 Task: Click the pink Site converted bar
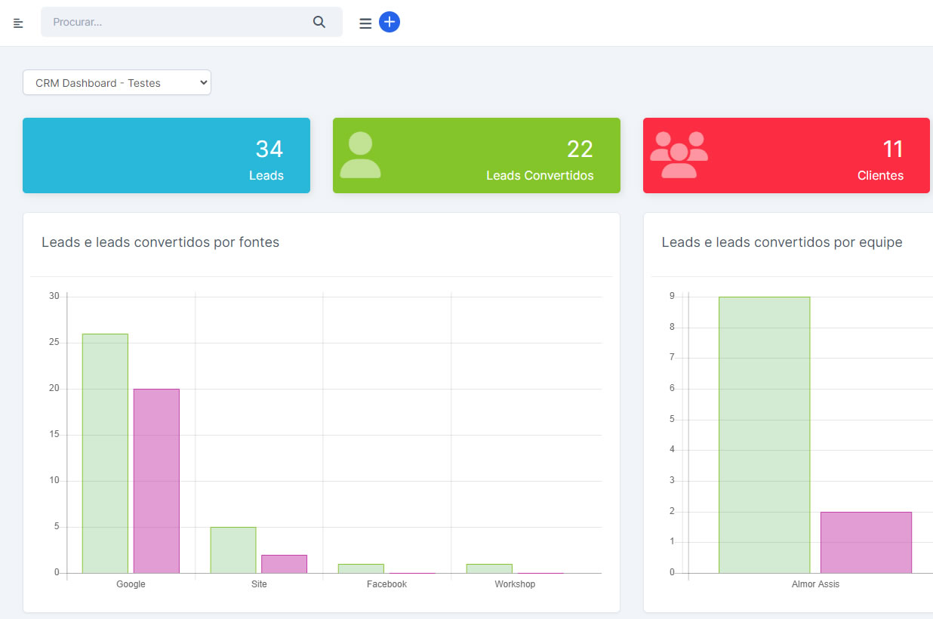pyautogui.click(x=285, y=564)
